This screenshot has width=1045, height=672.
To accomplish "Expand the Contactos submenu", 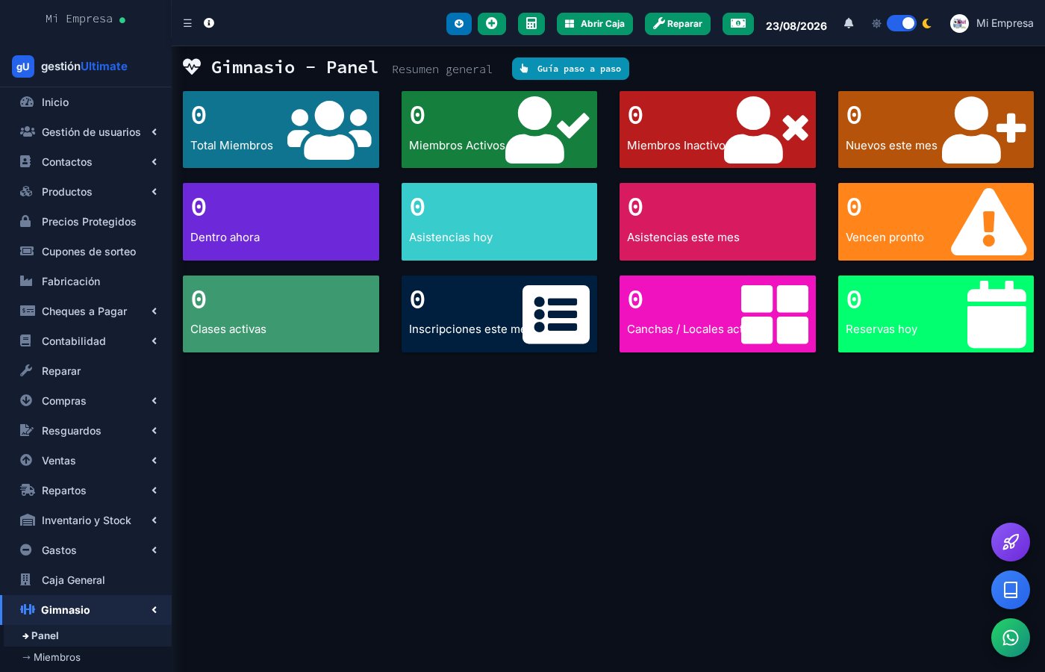I will pyautogui.click(x=86, y=162).
